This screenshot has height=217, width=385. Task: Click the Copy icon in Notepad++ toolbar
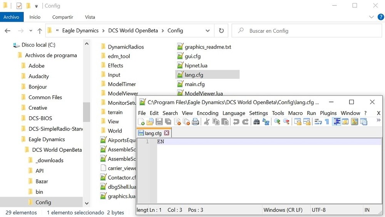click(x=216, y=122)
